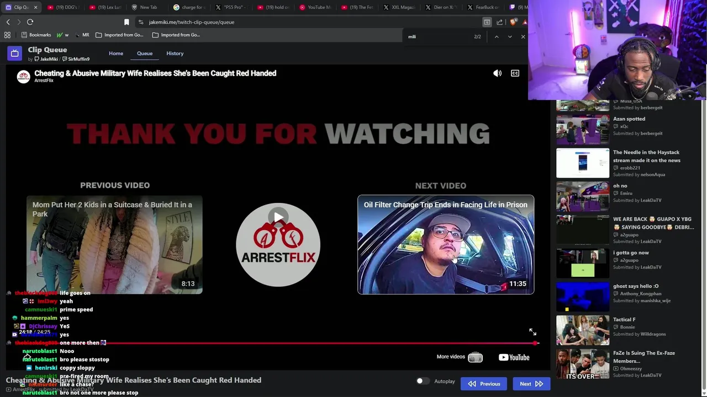Switch to the YouTube Music tab
Screen dimensions: 707x397
315,7
